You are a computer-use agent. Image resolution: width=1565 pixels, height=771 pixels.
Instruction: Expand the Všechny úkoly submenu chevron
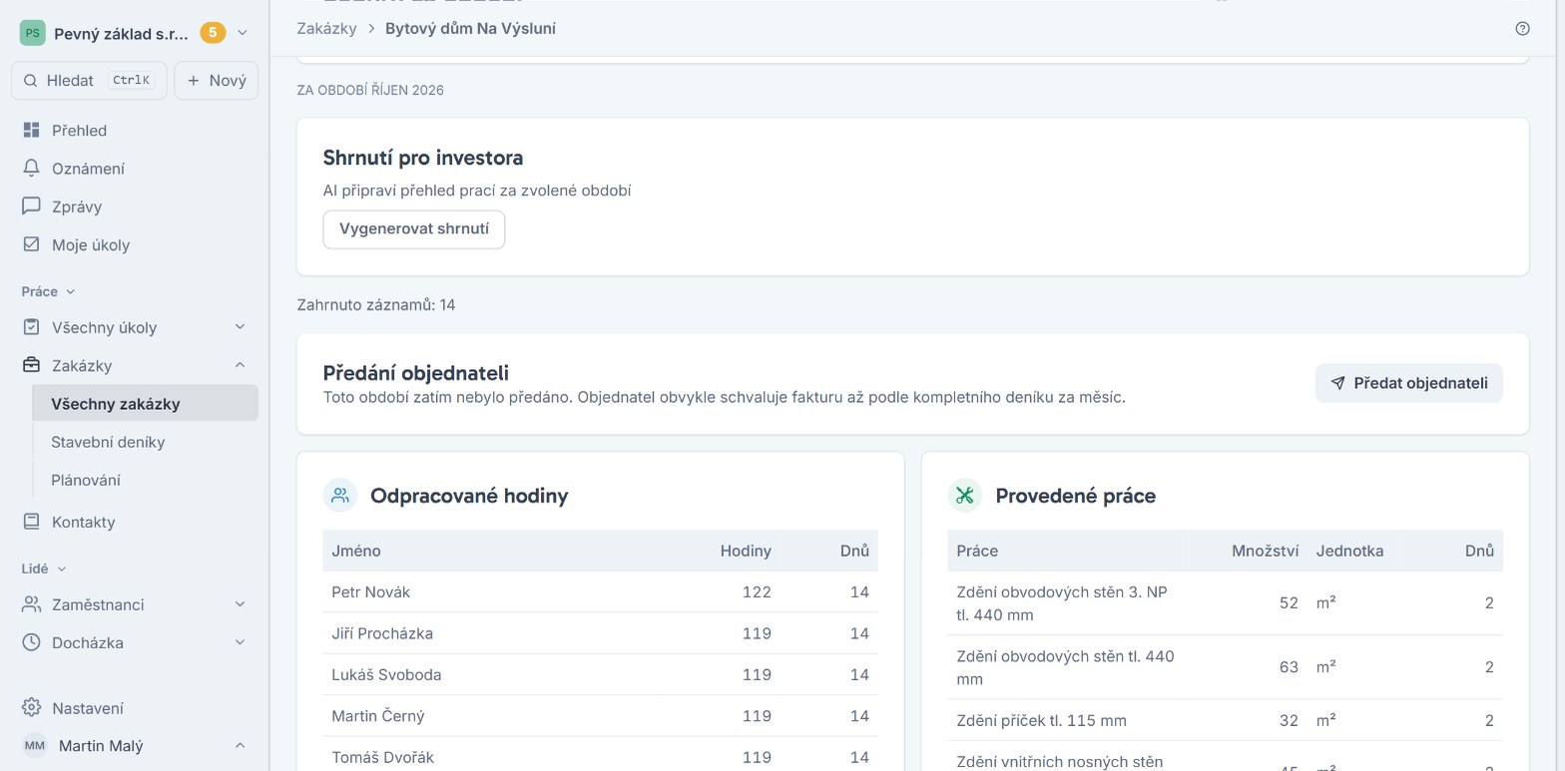[x=241, y=327]
